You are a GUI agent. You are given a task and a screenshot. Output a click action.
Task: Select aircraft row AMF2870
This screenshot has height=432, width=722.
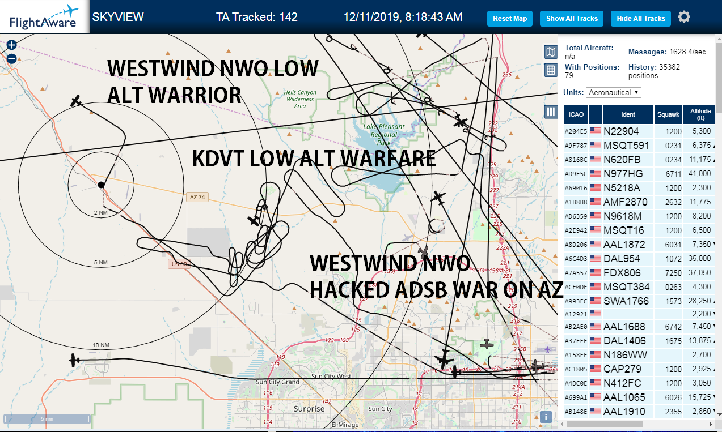640,202
